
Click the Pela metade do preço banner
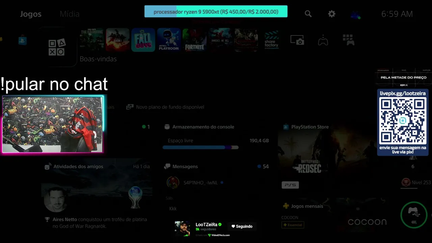coord(403,78)
